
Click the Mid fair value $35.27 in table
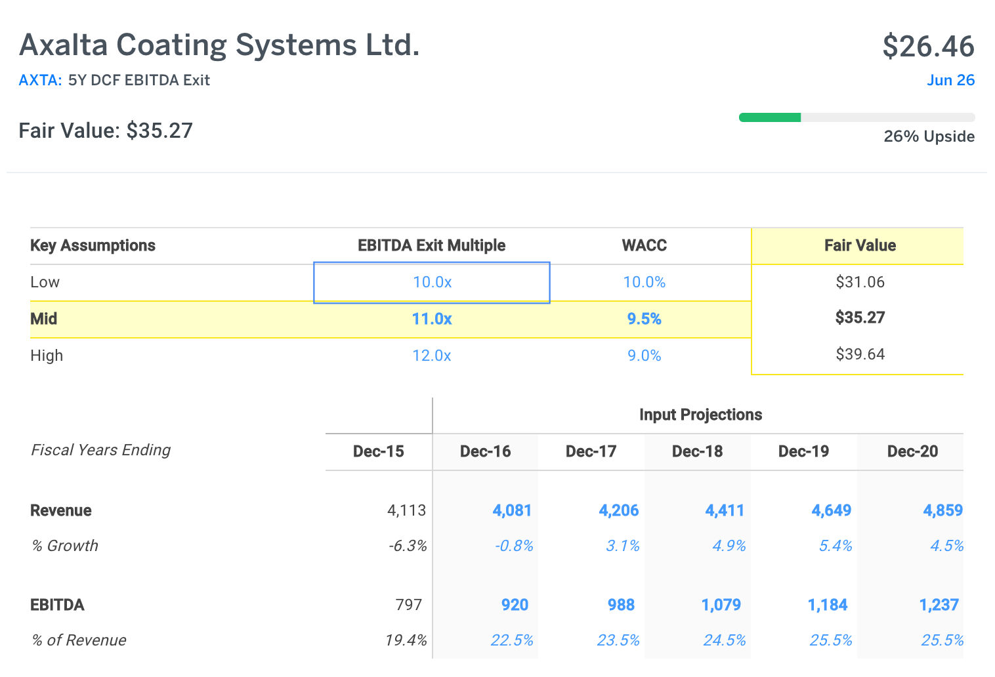[x=860, y=318]
